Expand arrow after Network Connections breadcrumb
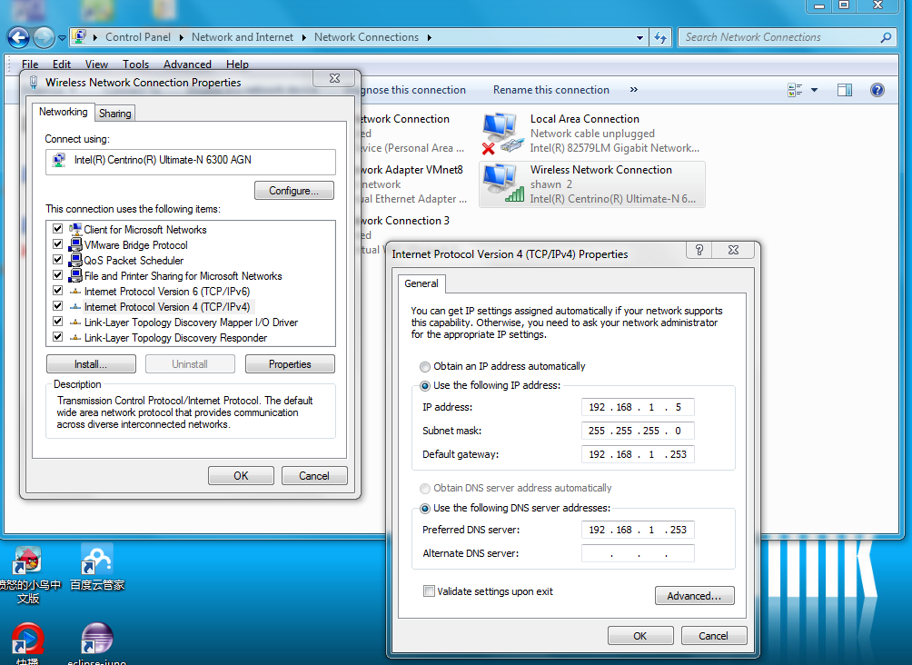This screenshot has height=665, width=912. pyautogui.click(x=430, y=37)
